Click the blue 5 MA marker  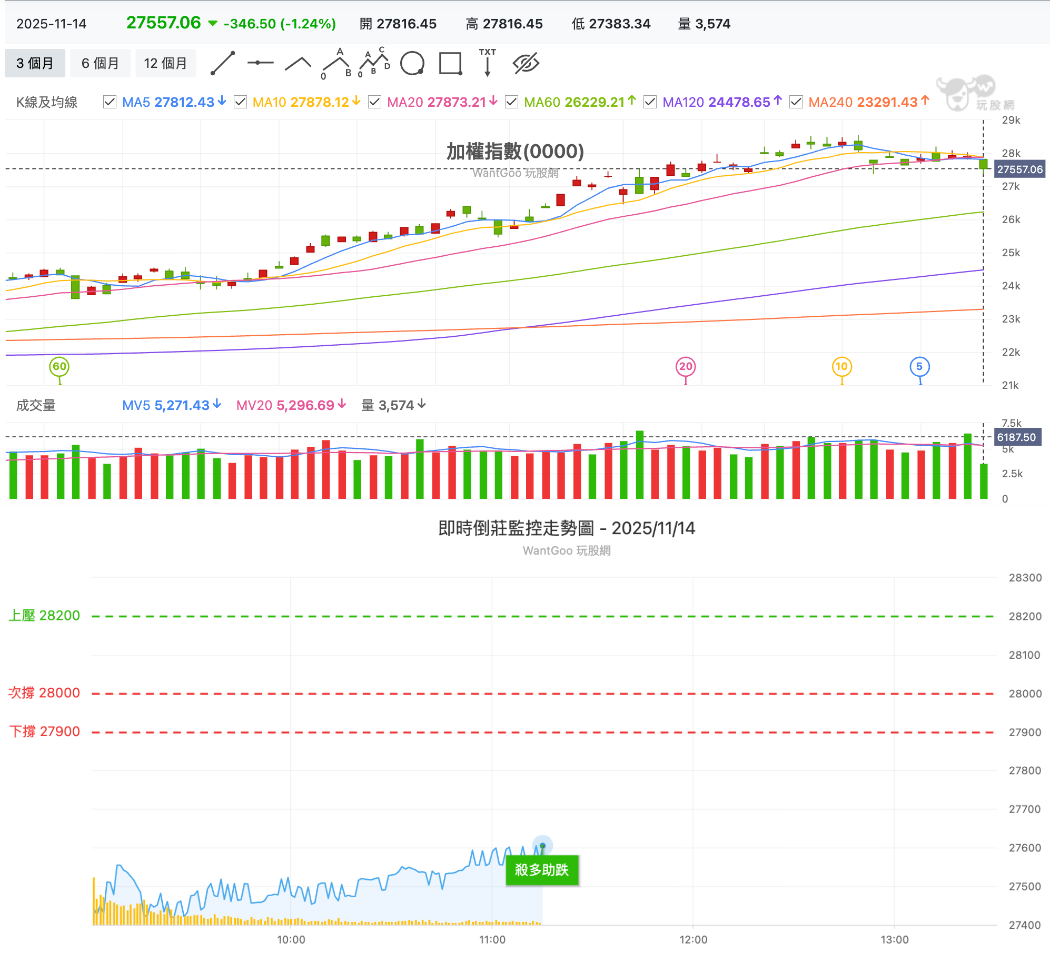coord(919,367)
